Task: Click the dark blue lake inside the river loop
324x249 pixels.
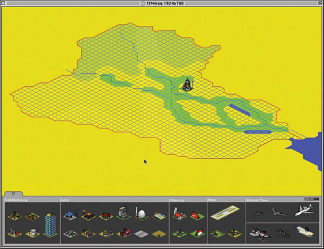Action: (239, 110)
